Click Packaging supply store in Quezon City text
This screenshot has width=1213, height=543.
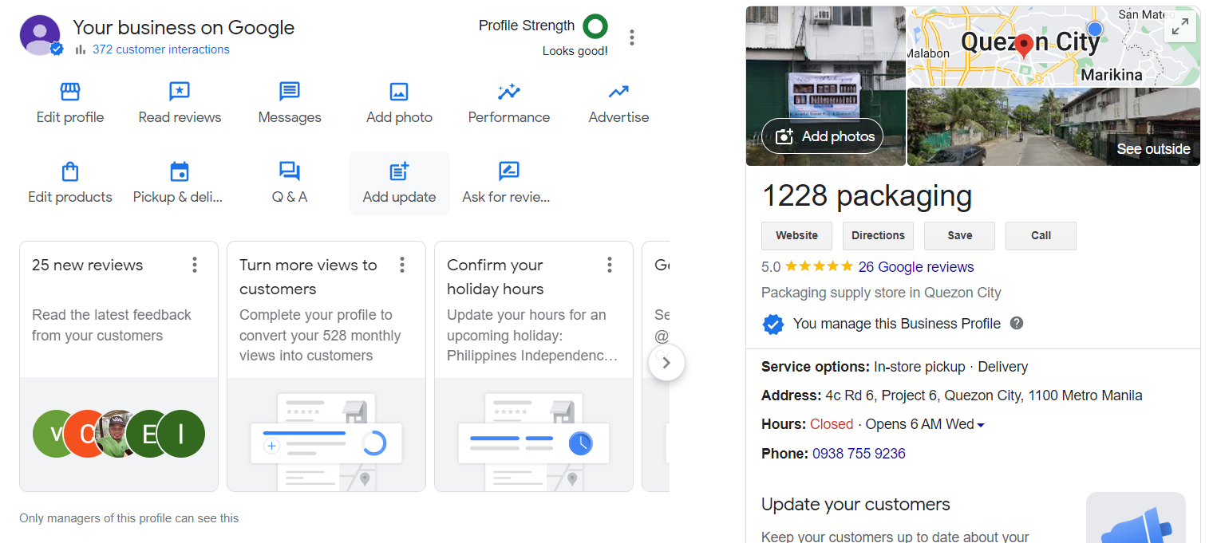881,293
